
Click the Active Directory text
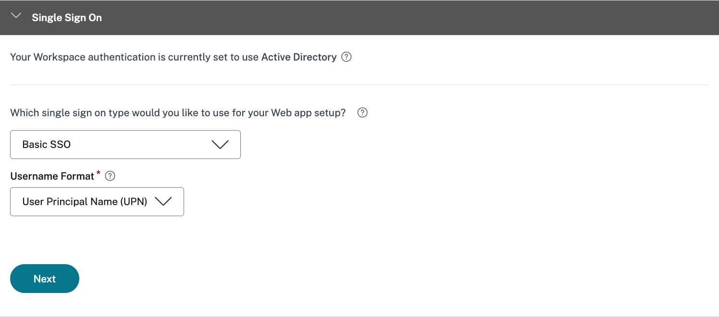pos(298,57)
